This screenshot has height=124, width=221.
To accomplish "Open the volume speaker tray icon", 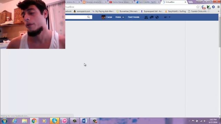I will pyautogui.click(x=205, y=121).
